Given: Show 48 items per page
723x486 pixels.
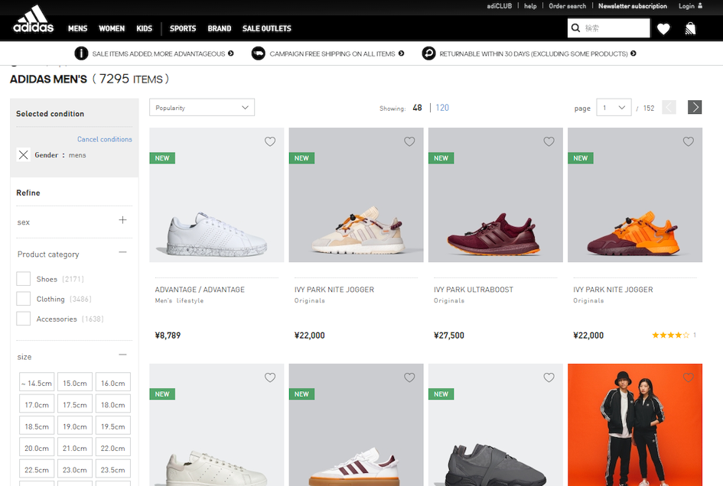Looking at the screenshot, I should [x=417, y=107].
